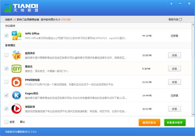Screen dimensions: 195x136
Task: Click the 办公软件 category header
Action: pyautogui.click(x=10, y=26)
